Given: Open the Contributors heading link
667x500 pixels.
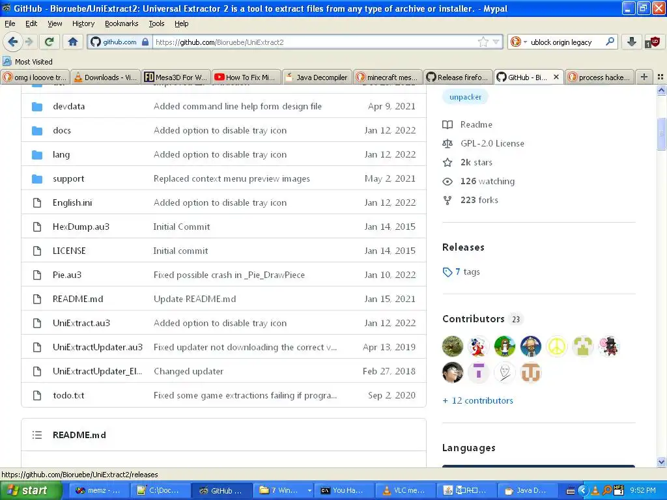Looking at the screenshot, I should tap(474, 319).
